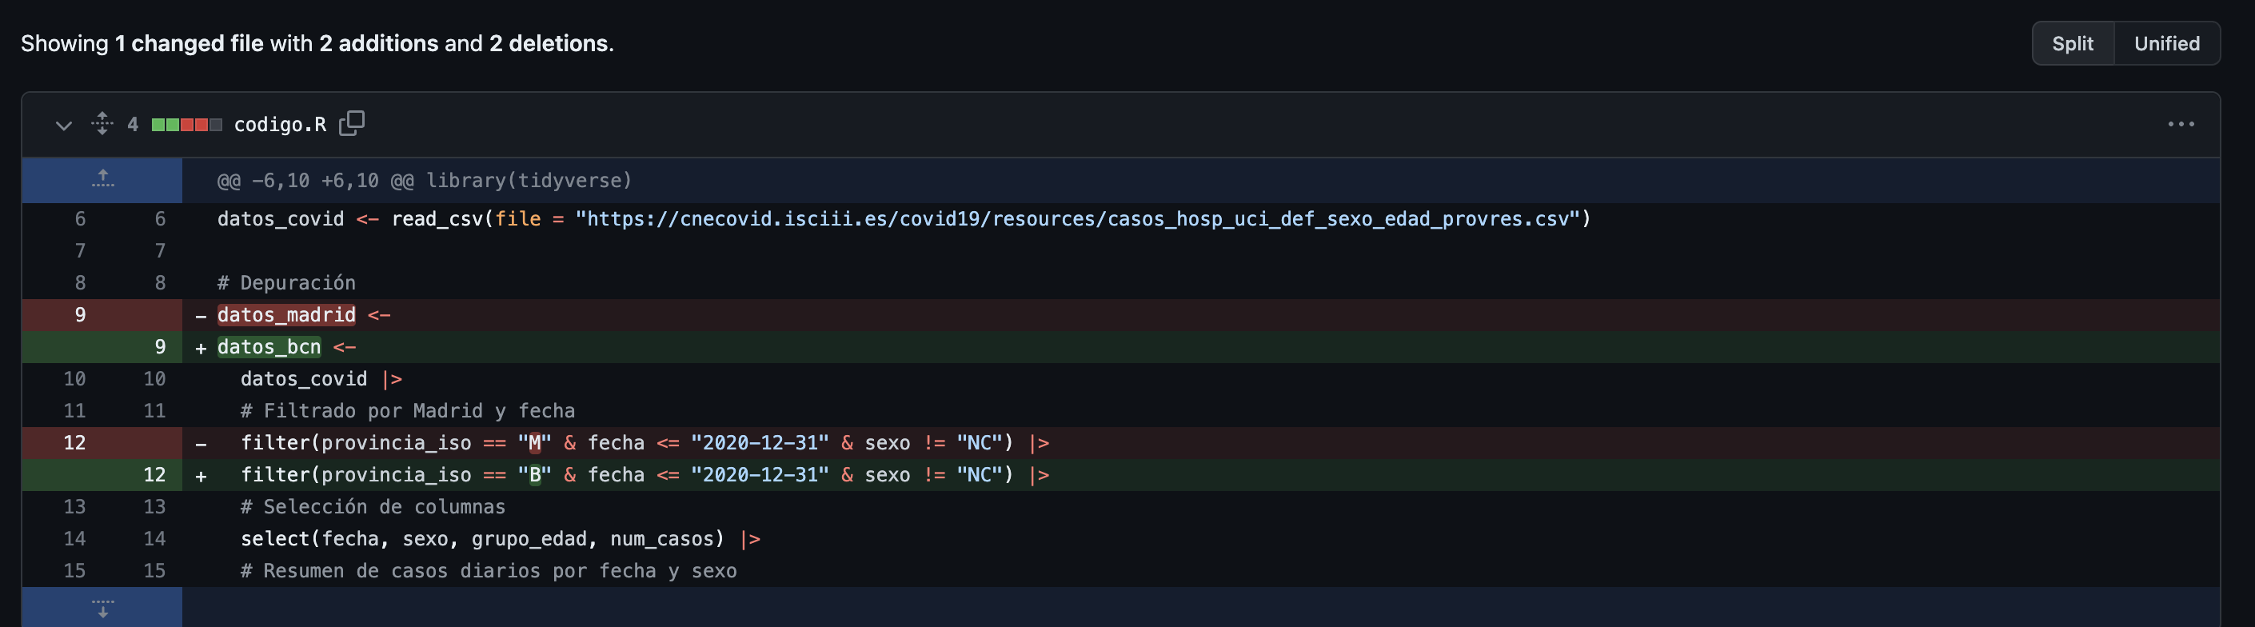The image size is (2255, 627).
Task: Copy the codigo.R file path
Action: click(x=352, y=123)
